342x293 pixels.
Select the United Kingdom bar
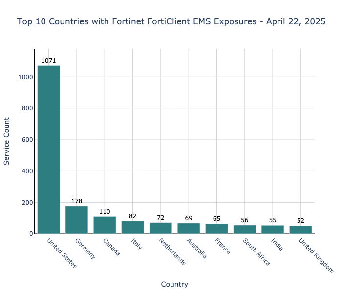pyautogui.click(x=300, y=230)
